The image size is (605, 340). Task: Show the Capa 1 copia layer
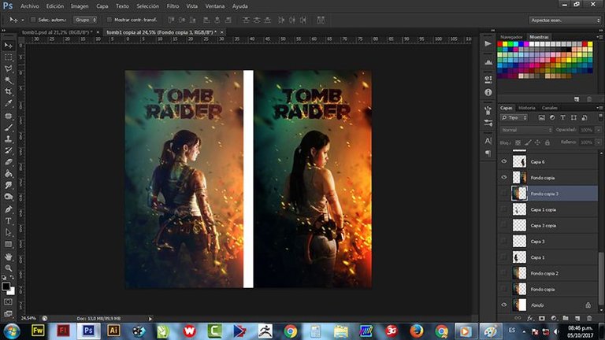tap(504, 209)
